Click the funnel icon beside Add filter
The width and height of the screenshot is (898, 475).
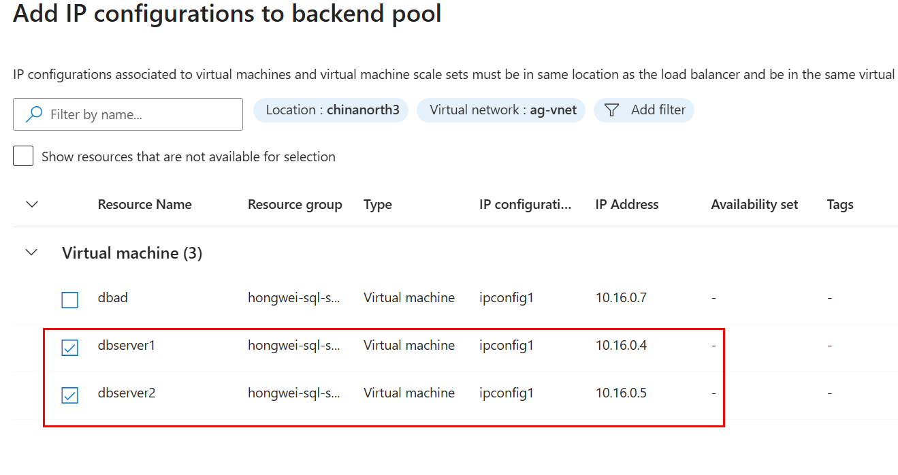point(611,110)
